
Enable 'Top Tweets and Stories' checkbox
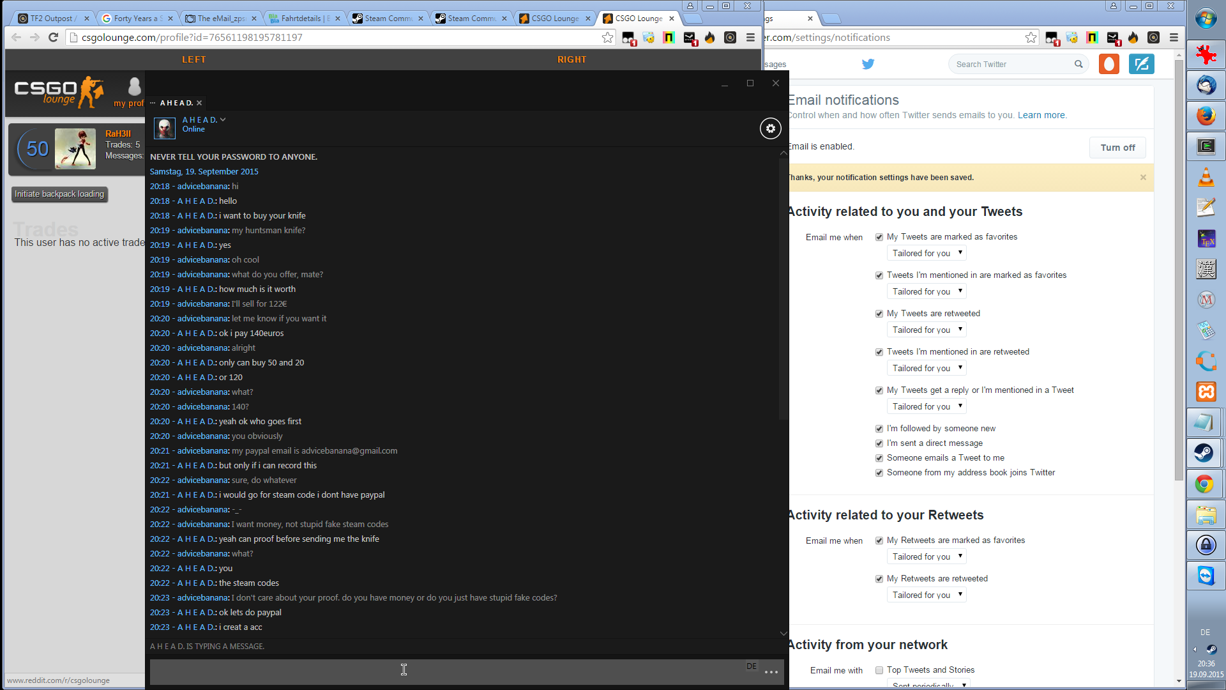coord(879,670)
